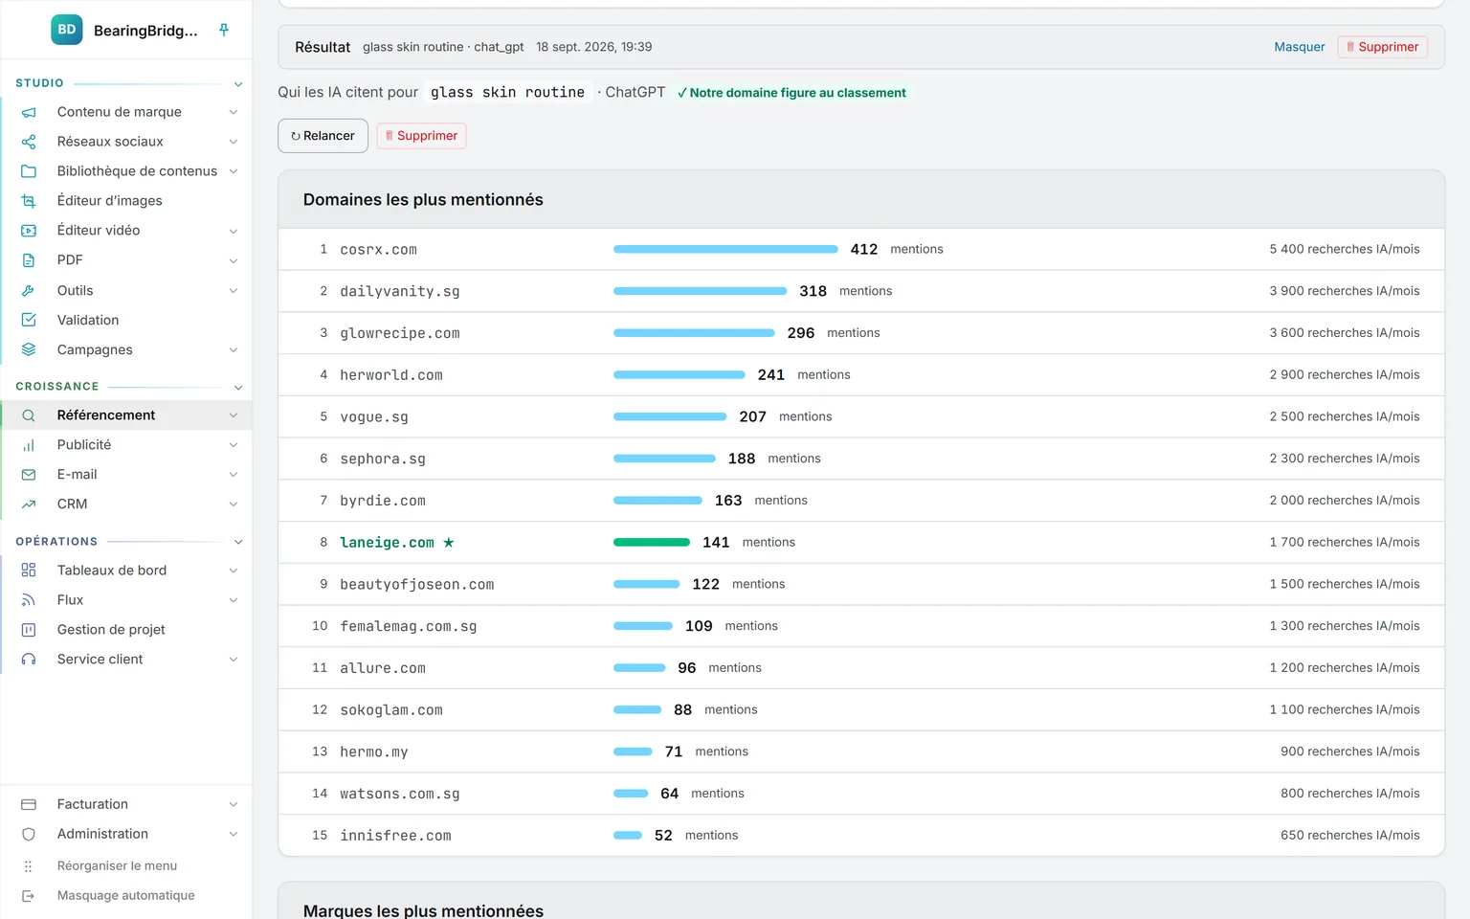Click the share icon for Réseaux sociaux

(x=29, y=142)
